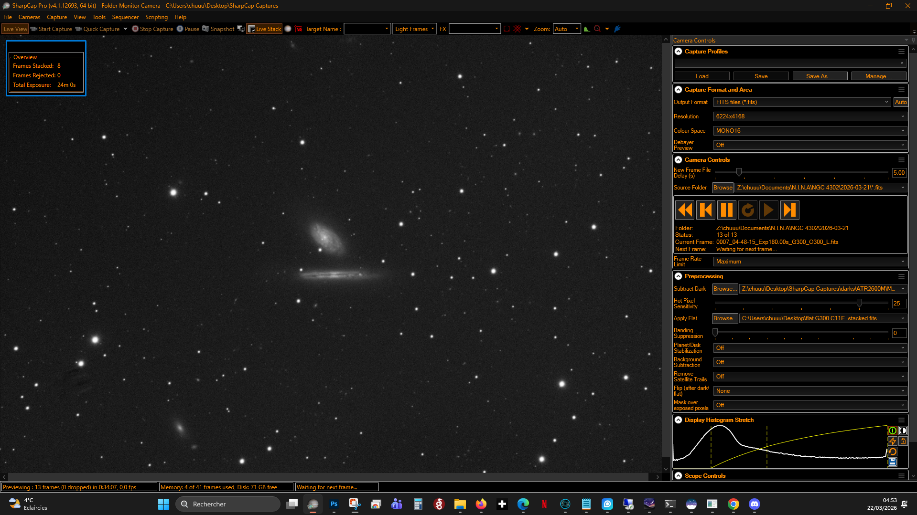The image size is (917, 515).
Task: Click the moon/planet icon beside Live Stack
Action: [288, 29]
